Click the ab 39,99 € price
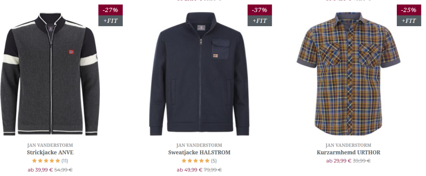 40,170
